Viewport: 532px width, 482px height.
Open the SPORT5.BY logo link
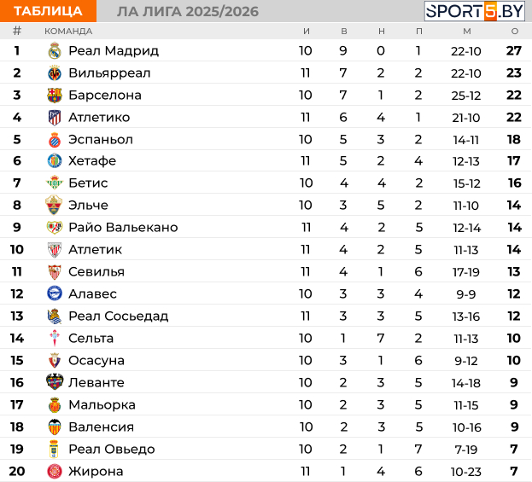pos(475,11)
